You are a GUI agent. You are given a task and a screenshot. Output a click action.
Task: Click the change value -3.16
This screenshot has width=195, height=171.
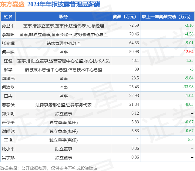point(189,25)
